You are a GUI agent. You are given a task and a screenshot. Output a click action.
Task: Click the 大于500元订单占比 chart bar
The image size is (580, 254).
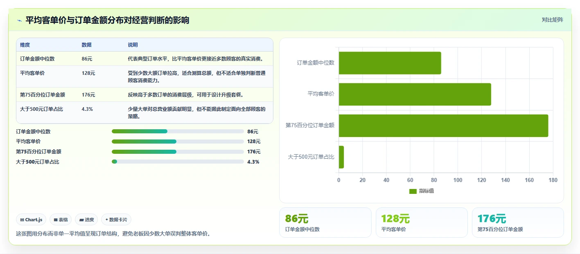click(341, 157)
